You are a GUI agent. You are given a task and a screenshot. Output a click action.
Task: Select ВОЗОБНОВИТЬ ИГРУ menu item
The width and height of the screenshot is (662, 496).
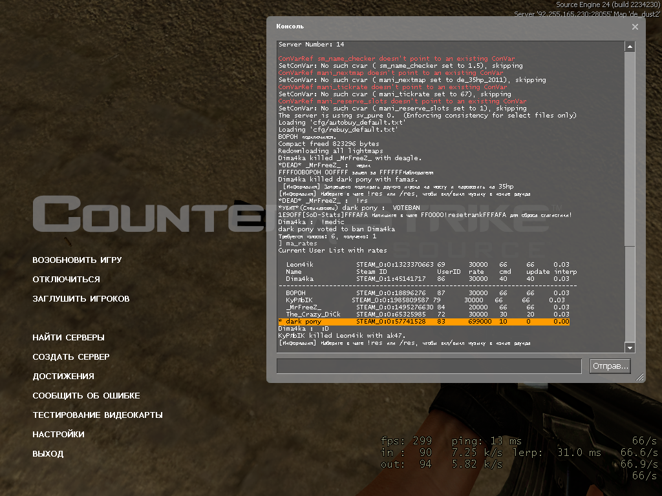click(78, 260)
